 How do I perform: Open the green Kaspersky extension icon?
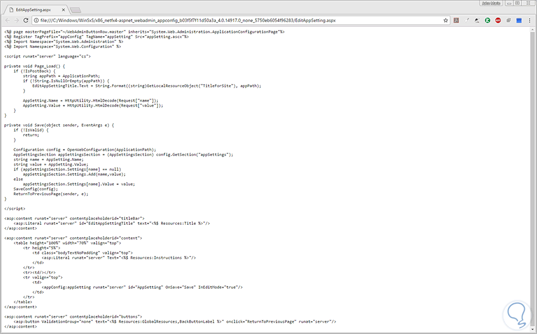click(x=488, y=20)
